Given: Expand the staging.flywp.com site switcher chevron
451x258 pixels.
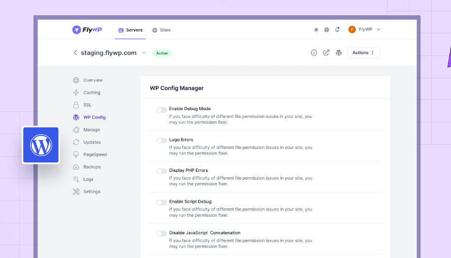Looking at the screenshot, I should click(144, 53).
